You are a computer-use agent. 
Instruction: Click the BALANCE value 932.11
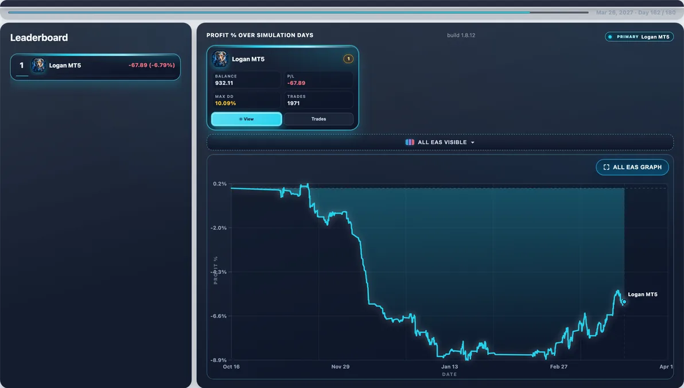point(224,83)
